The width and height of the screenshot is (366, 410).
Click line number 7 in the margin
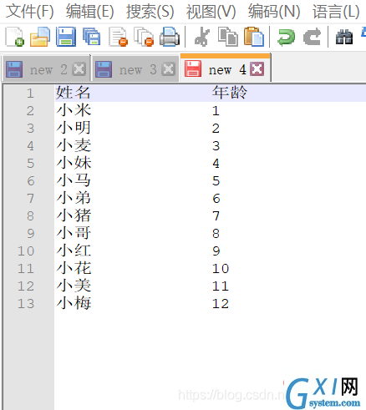30,199
